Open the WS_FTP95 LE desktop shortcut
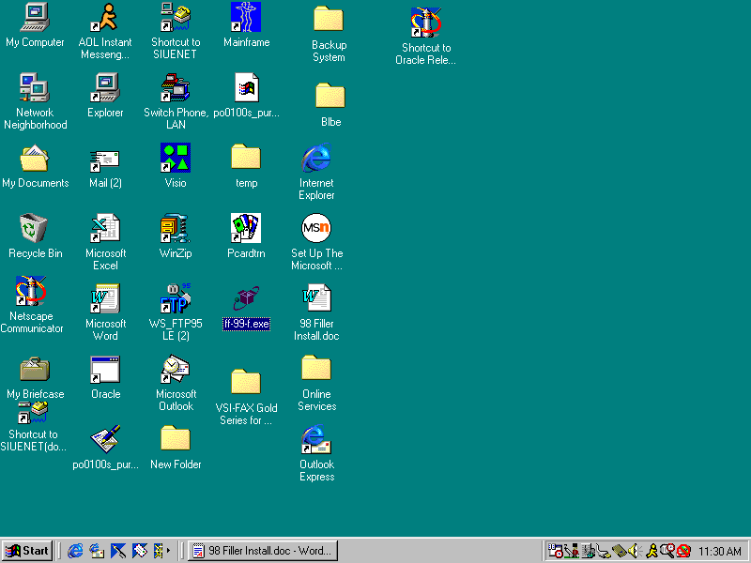Image resolution: width=751 pixels, height=563 pixels. click(x=176, y=298)
